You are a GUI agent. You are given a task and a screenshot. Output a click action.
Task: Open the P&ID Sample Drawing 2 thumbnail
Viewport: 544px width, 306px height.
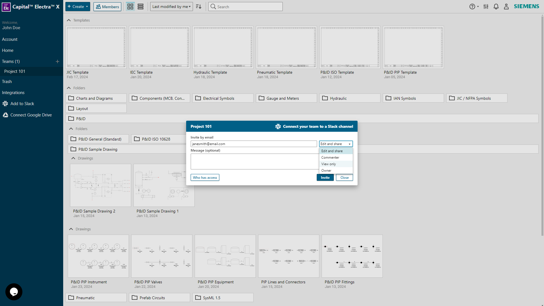(x=100, y=185)
